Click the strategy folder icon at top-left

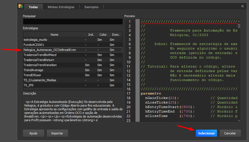(x=21, y=6)
